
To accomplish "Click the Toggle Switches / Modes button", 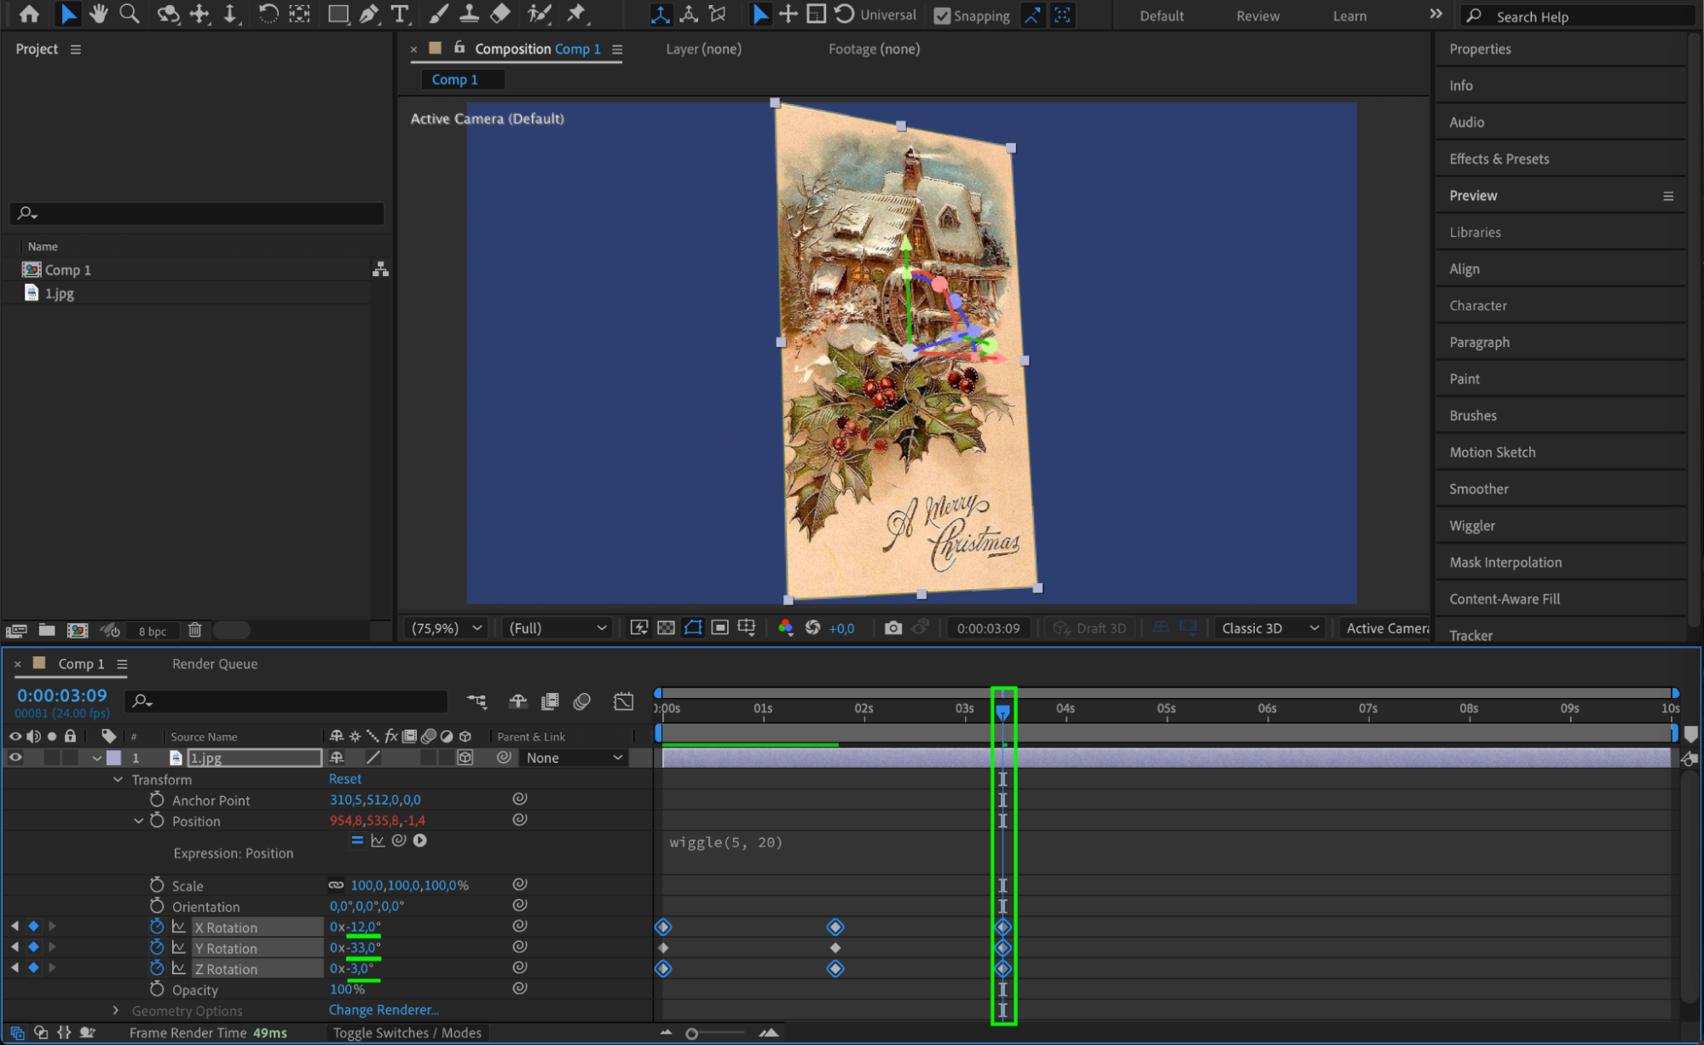I will pos(407,1033).
